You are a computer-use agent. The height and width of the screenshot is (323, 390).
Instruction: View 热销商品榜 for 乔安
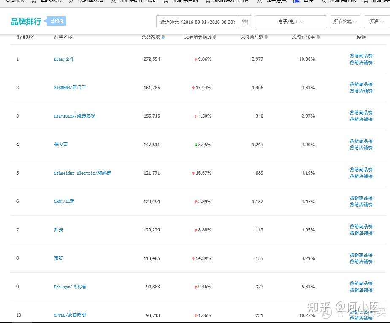coord(361,226)
